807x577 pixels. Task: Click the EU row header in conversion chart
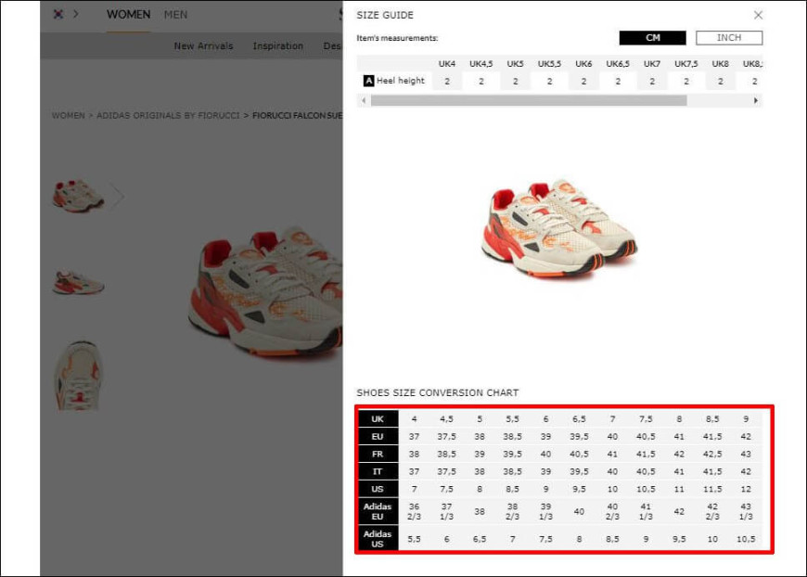378,437
